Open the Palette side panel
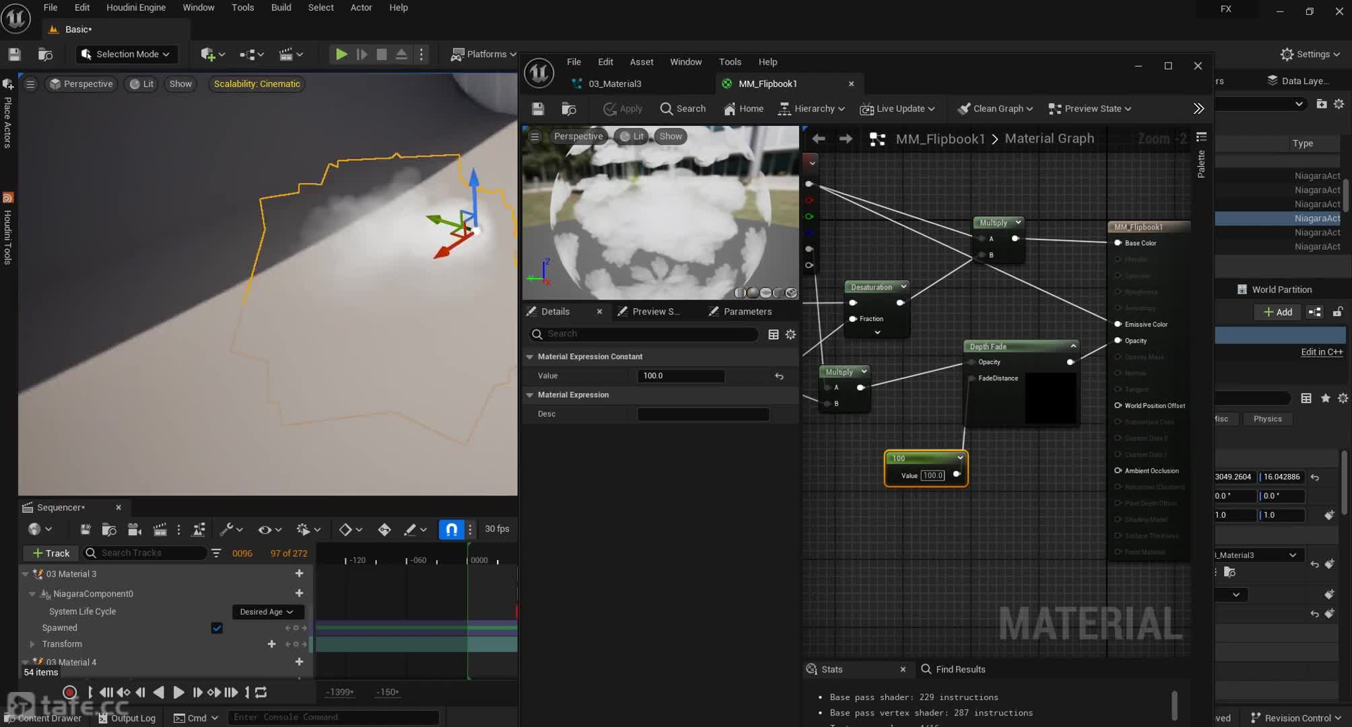 coord(1201,156)
